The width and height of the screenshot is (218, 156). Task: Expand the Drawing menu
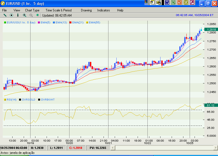pos(86,10)
